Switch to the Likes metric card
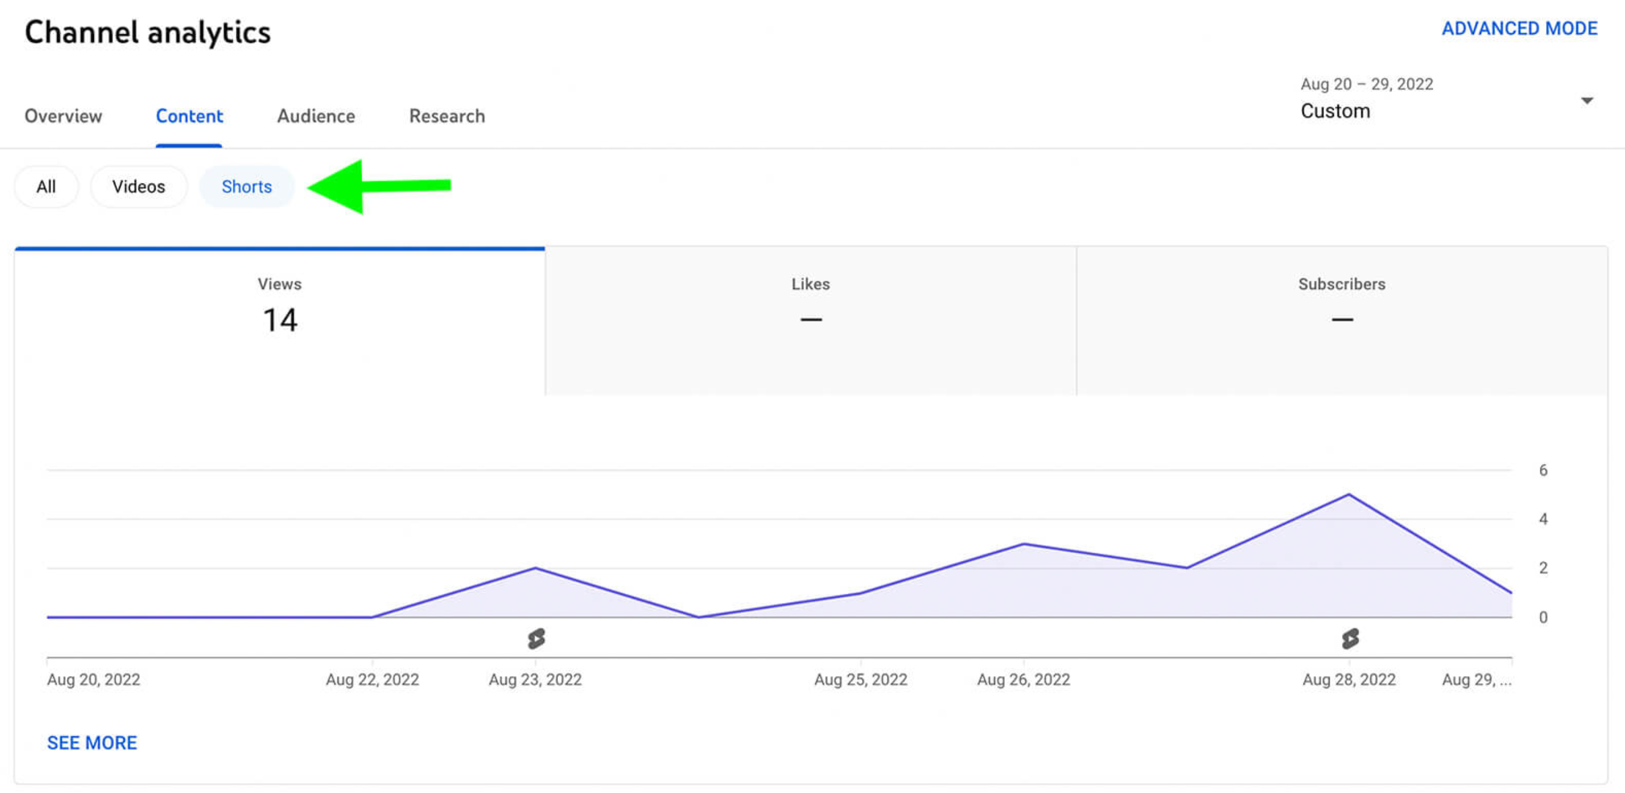The width and height of the screenshot is (1625, 793). click(810, 309)
